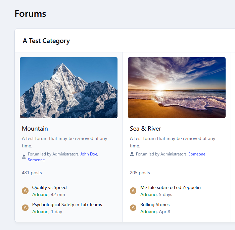Open the Sea & River forum title
Image resolution: width=235 pixels, height=230 pixels.
[145, 129]
